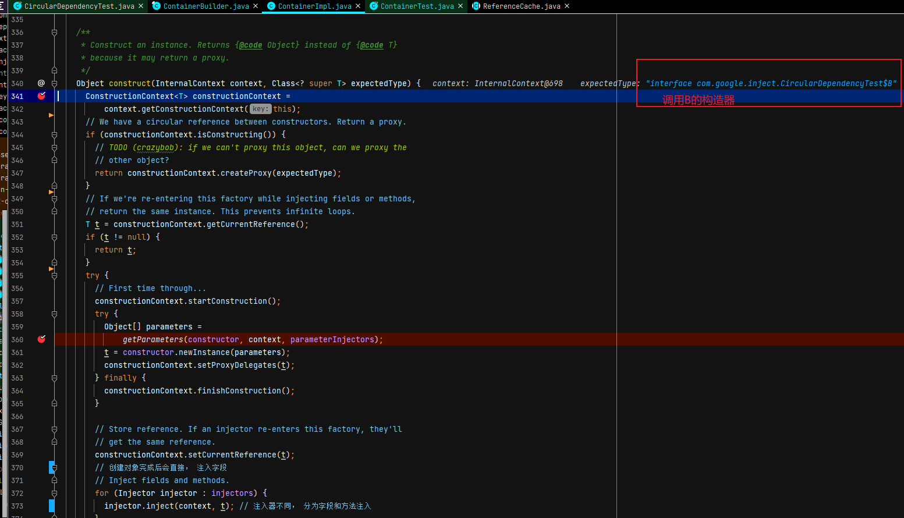Click 'getCurrentReference' on line 351
This screenshot has width=904, height=518.
point(251,224)
